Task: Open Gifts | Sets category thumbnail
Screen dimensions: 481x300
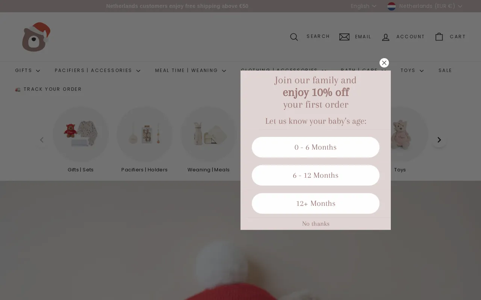Action: tap(81, 134)
